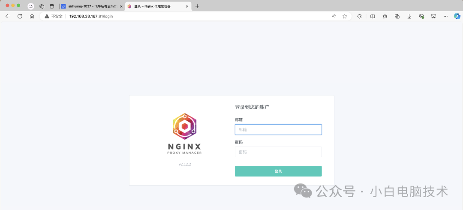The height and width of the screenshot is (210, 463).
Task: Open the read aloud icon in address bar
Action: point(334,16)
